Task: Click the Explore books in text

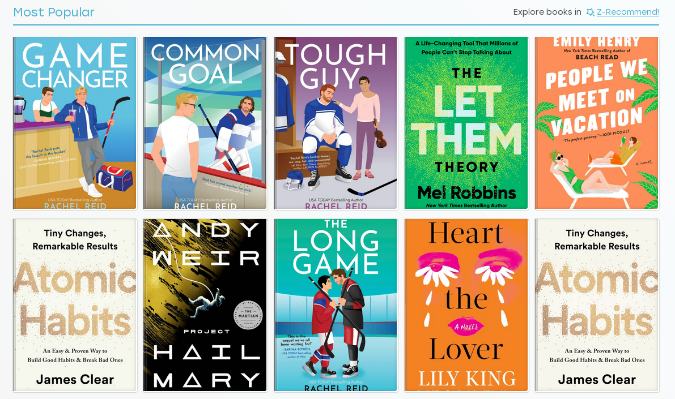Action: (x=547, y=12)
